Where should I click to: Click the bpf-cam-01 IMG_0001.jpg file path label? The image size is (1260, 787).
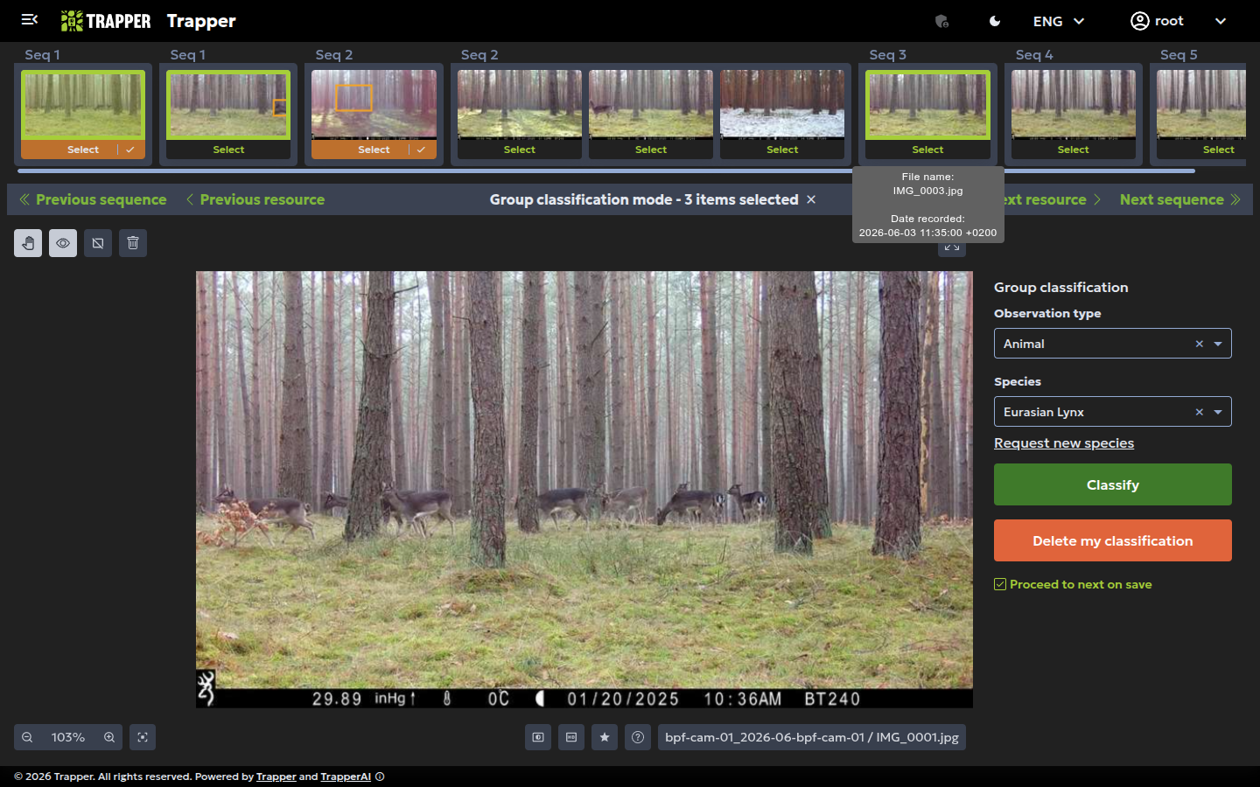(x=811, y=737)
